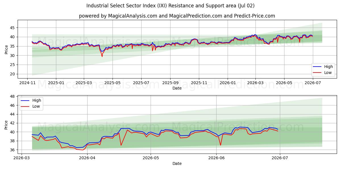The height and width of the screenshot is (170, 341).
Task: Click the '2025-01' x-axis label
Action: click(x=56, y=83)
